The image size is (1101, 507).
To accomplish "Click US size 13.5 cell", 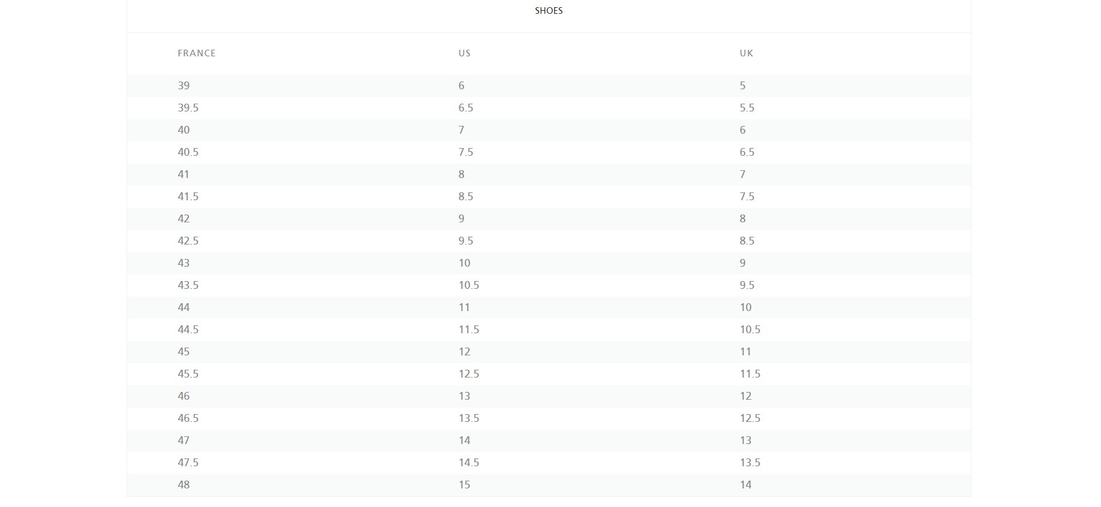I will click(469, 418).
